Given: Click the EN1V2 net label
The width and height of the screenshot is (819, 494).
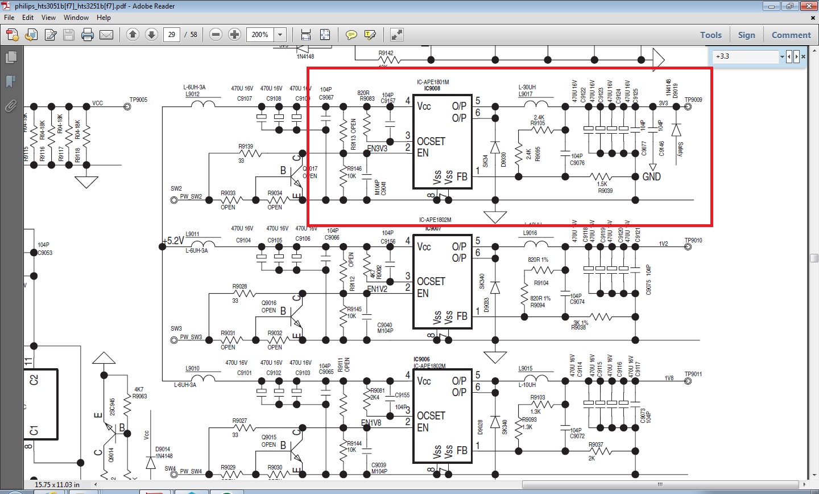Looking at the screenshot, I should (x=377, y=289).
